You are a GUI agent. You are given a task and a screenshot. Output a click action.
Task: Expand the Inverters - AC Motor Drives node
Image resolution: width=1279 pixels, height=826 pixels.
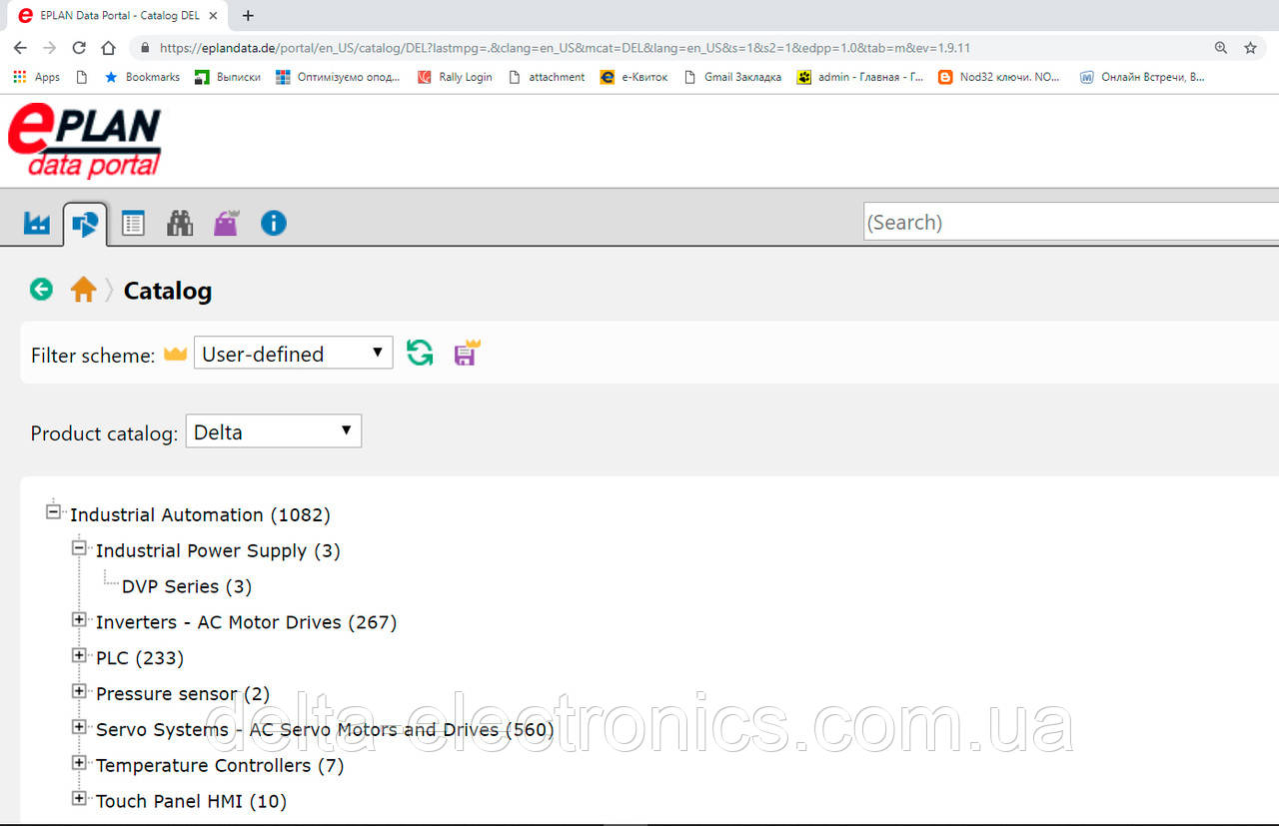(79, 619)
